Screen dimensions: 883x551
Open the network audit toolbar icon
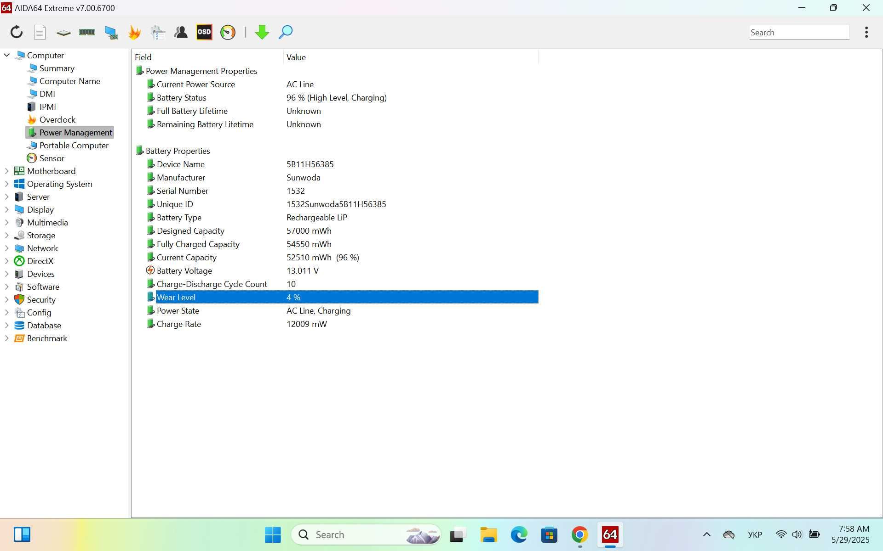[x=158, y=32]
